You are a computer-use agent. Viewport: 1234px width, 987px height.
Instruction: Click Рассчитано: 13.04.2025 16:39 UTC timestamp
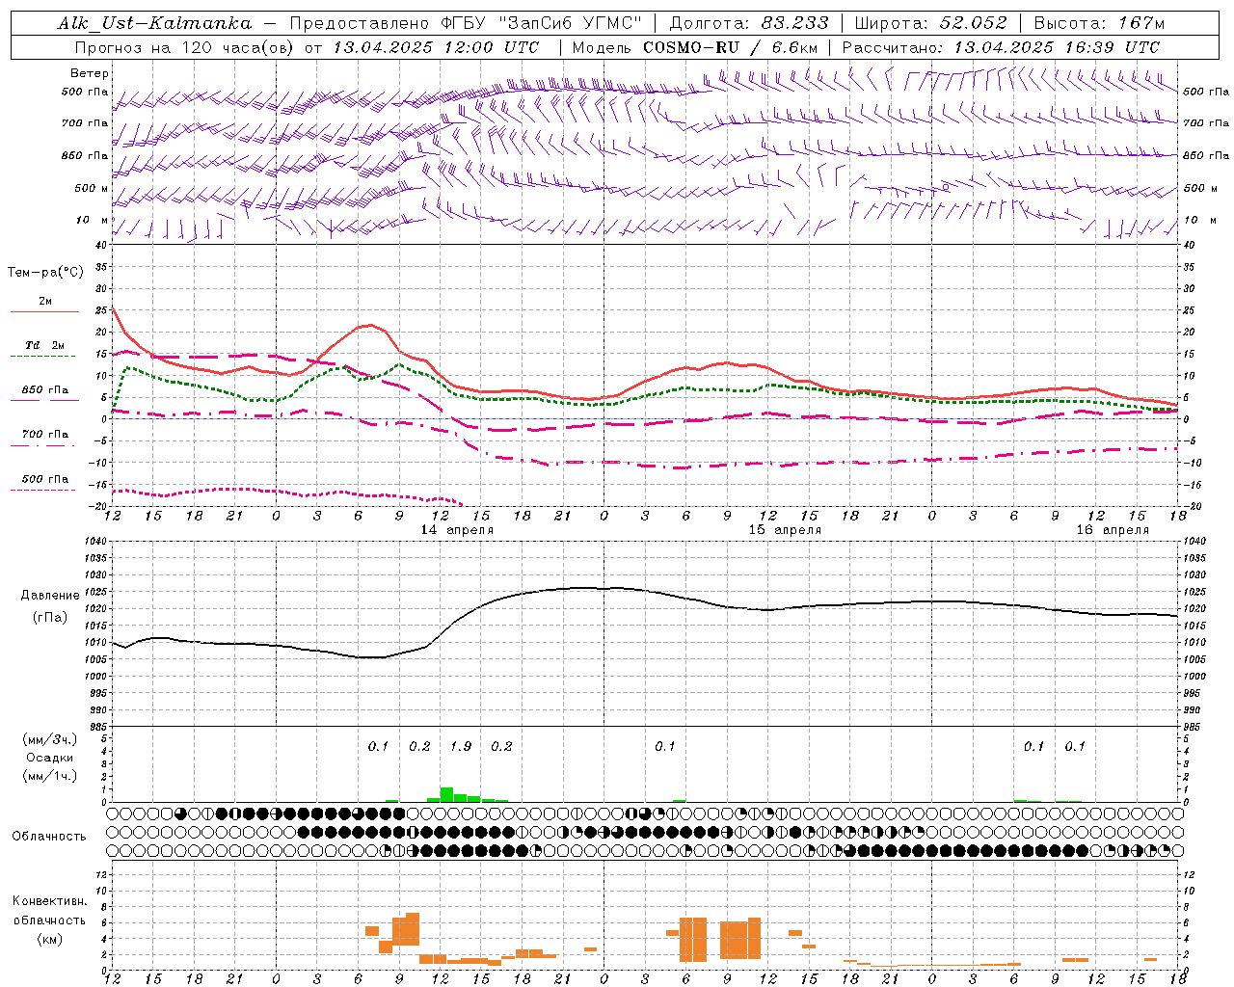coord(1001,47)
